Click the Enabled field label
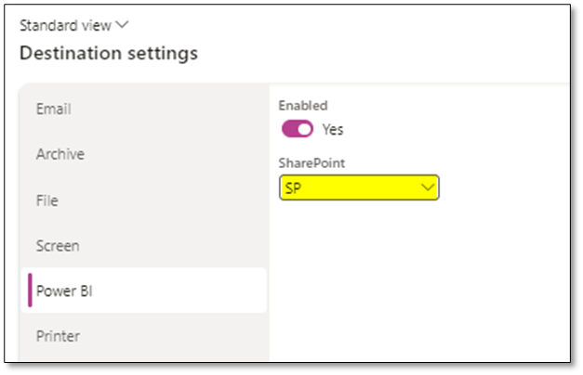Image resolution: width=583 pixels, height=375 pixels. pos(303,106)
